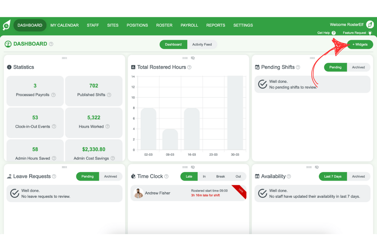Viewport: 377px width, 251px height.
Task: Click the Time Clock stopwatch icon
Action: click(x=134, y=176)
